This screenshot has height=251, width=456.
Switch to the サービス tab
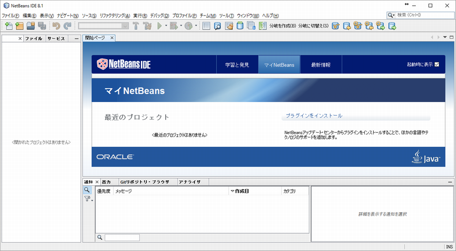[x=56, y=39]
